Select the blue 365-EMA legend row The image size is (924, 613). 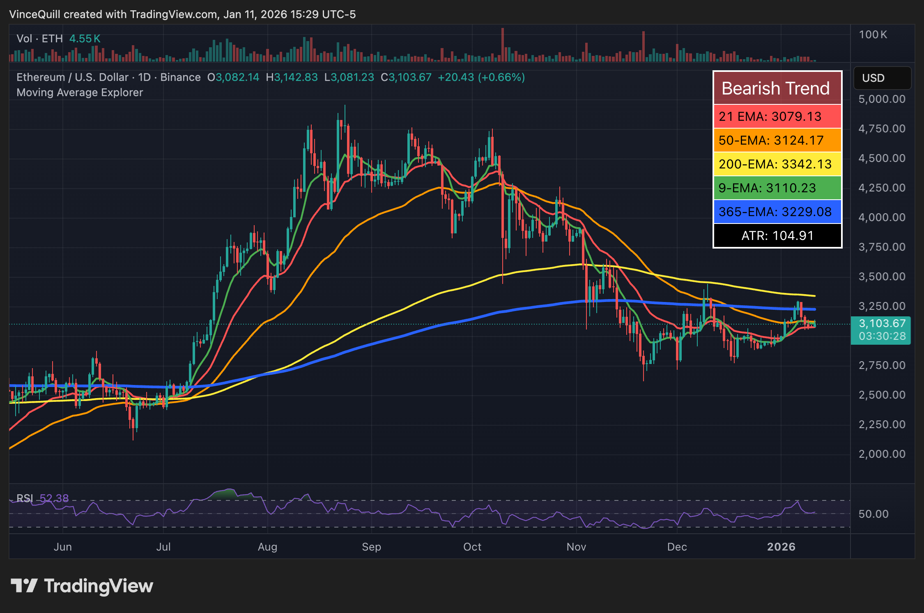(777, 212)
